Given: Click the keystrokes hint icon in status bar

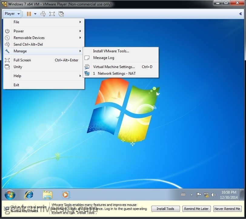Looking at the screenshot, I should pyautogui.click(x=6, y=209).
